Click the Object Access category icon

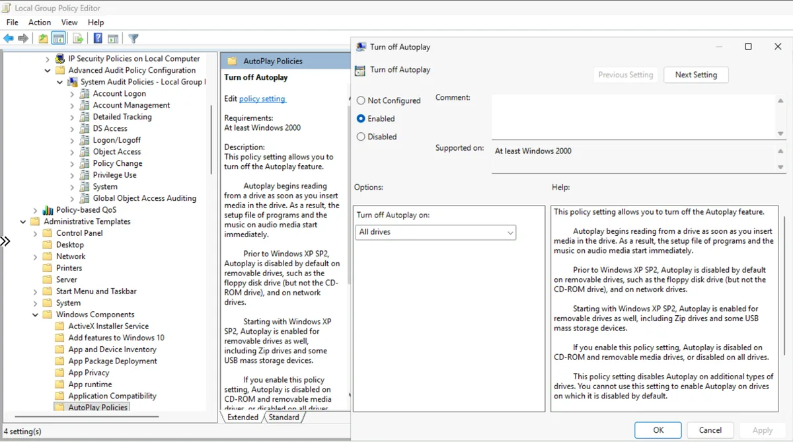[x=85, y=151]
